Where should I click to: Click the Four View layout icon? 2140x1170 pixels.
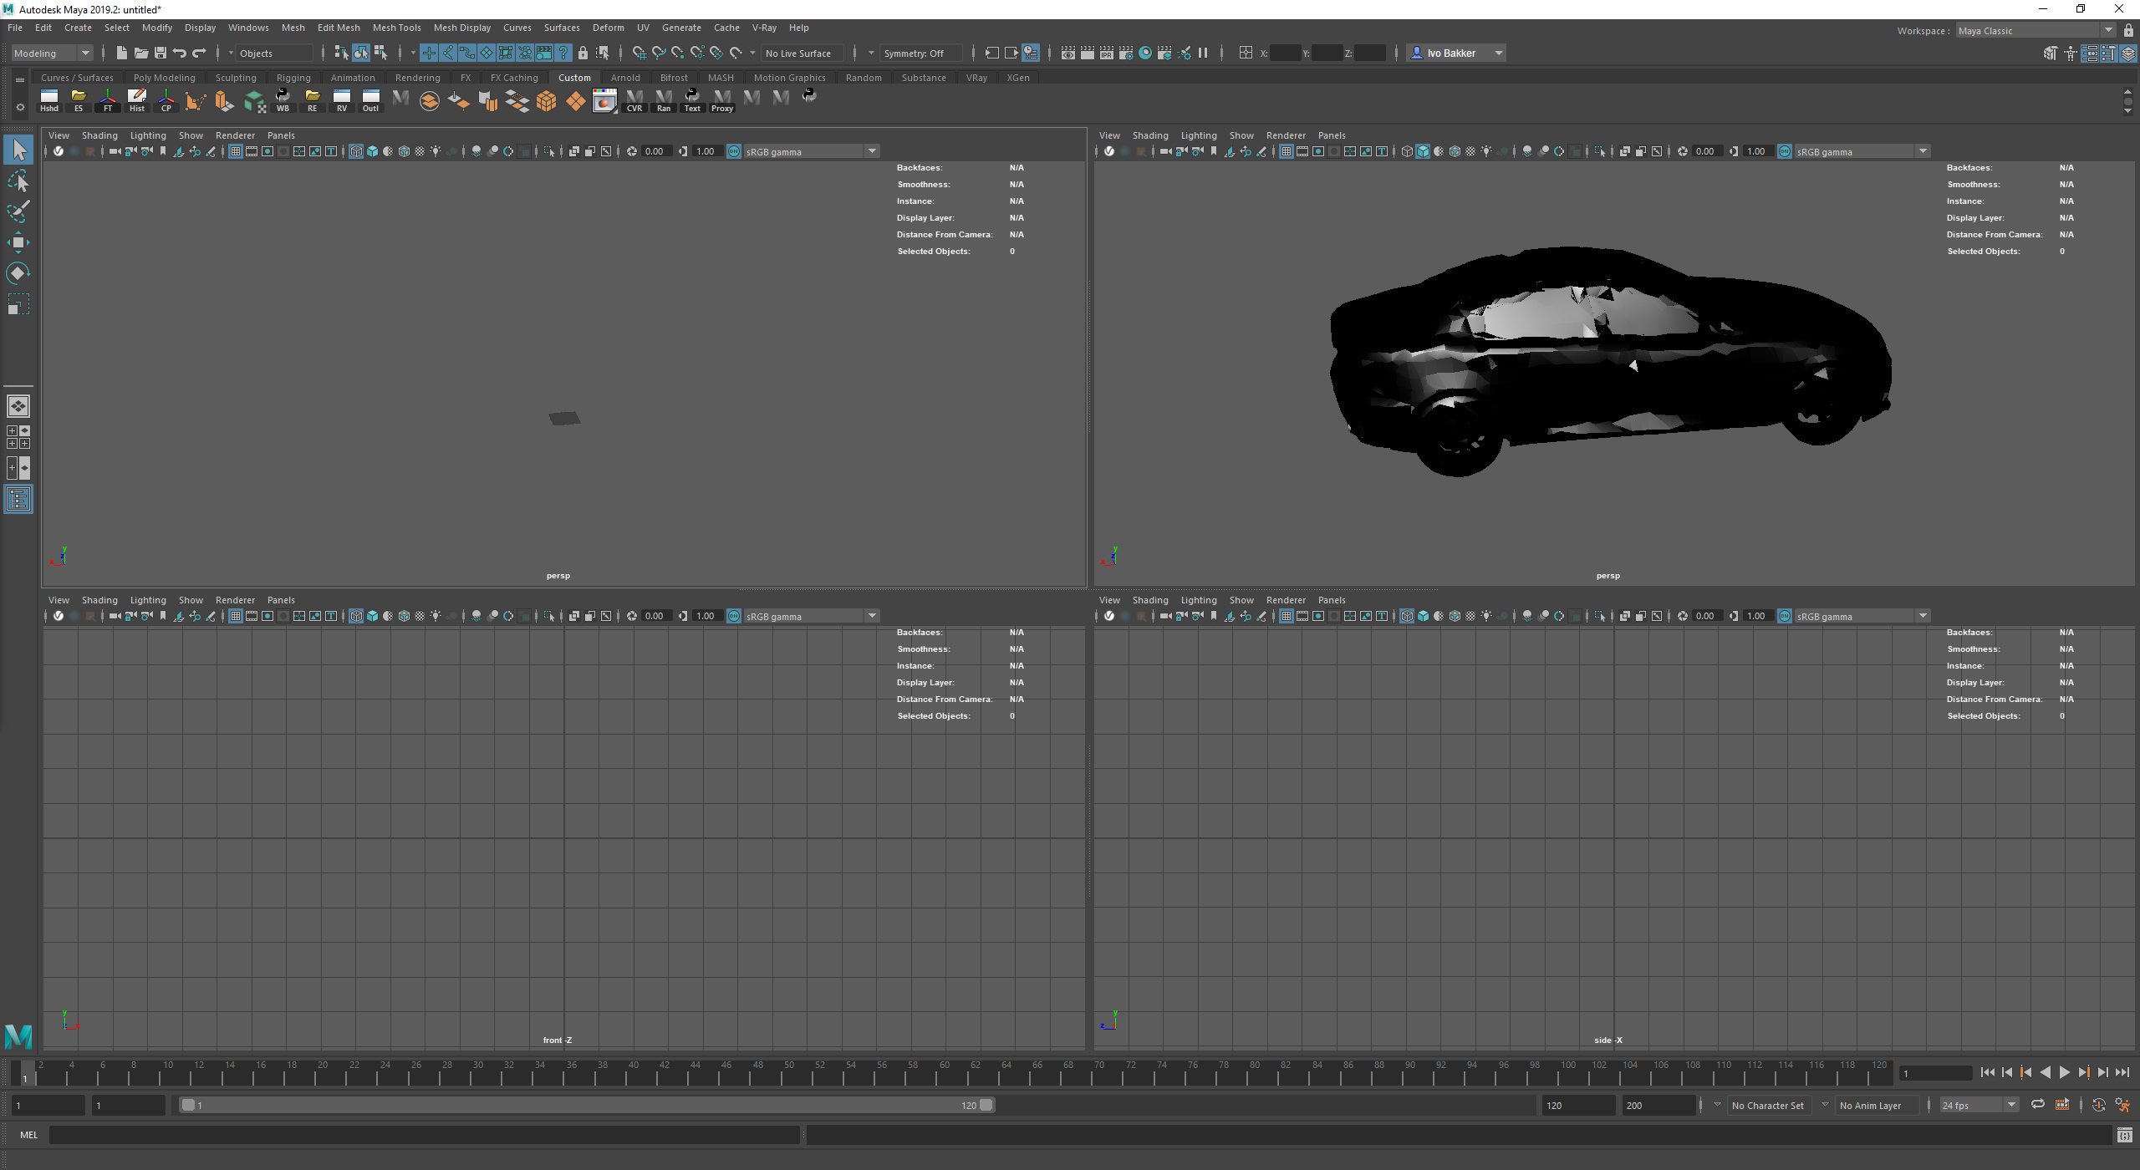point(18,437)
